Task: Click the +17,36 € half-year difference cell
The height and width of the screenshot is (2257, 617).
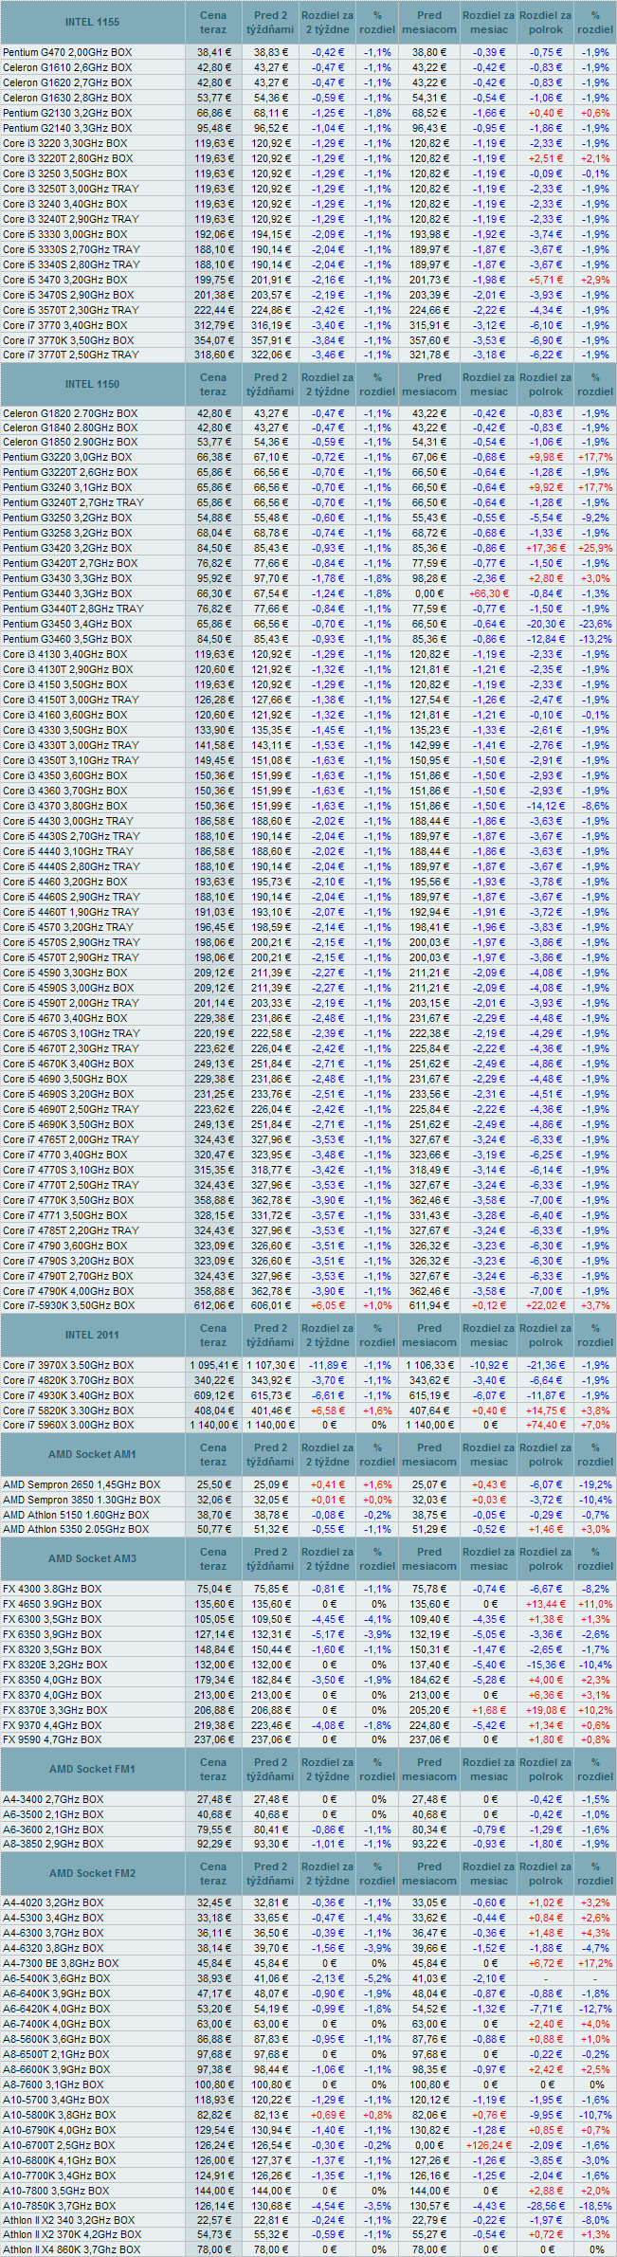Action: 546,548
